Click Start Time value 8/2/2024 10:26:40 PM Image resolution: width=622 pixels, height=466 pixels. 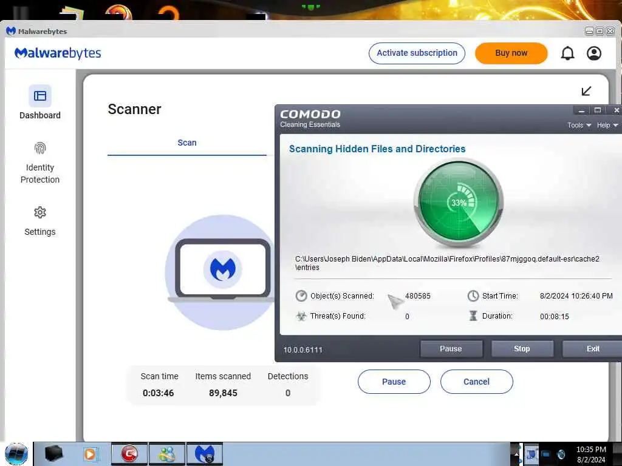(x=576, y=296)
